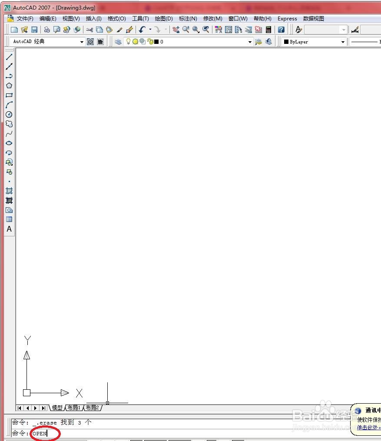This screenshot has height=441, width=381.
Task: Click the Copy icon in the toolbar
Action: click(x=99, y=30)
